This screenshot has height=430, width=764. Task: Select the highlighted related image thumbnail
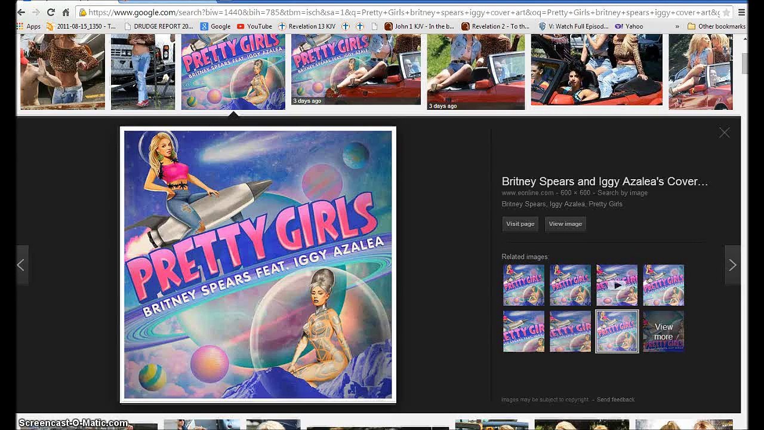(x=617, y=331)
